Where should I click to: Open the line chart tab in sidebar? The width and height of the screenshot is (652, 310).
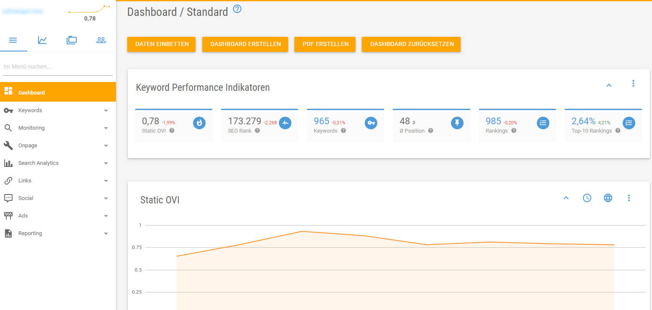click(x=42, y=40)
